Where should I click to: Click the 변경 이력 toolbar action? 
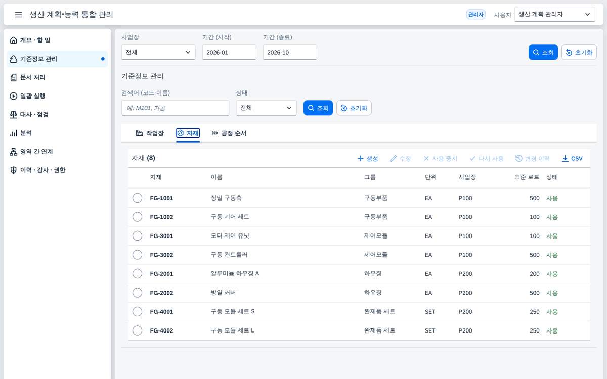(x=533, y=158)
